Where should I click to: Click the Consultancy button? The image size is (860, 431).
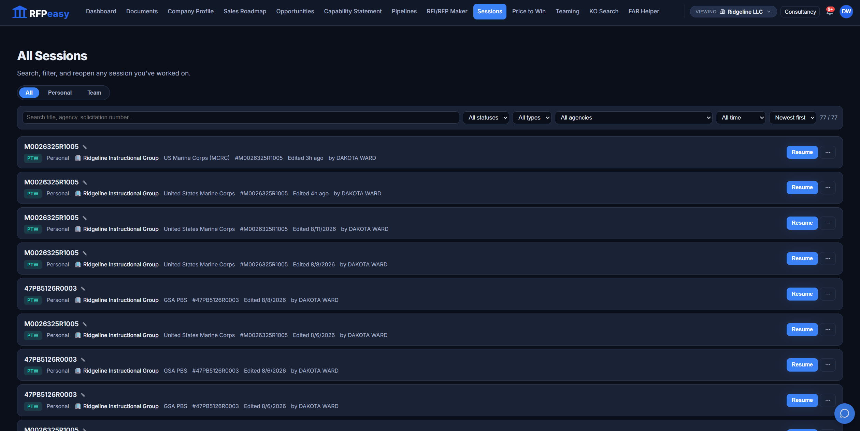[800, 12]
